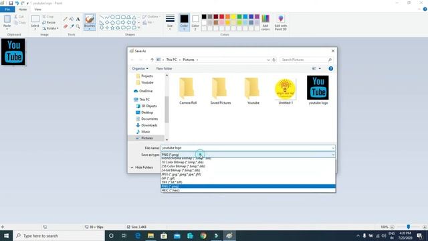Select the Untitled-1 image thumbnail

pos(286,92)
